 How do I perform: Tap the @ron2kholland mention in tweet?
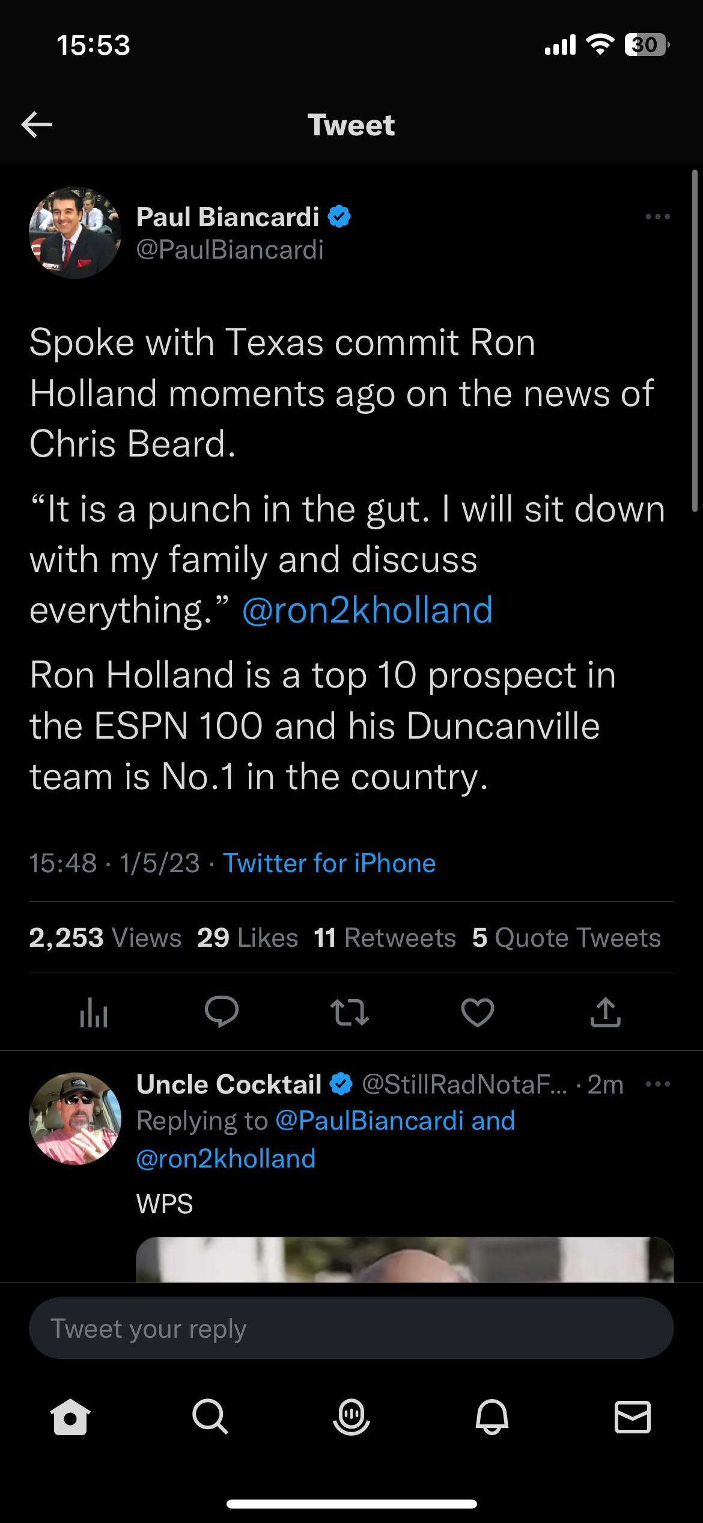[367, 610]
